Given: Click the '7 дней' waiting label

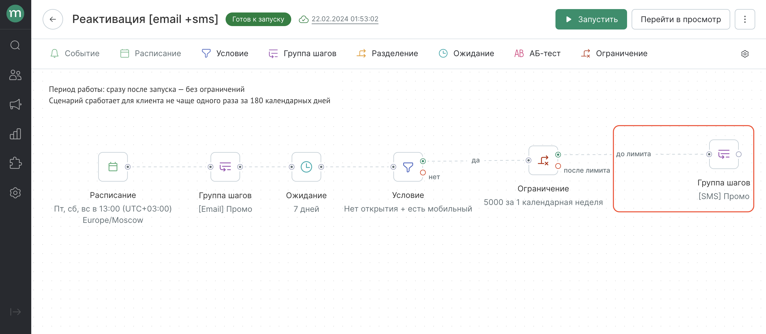Looking at the screenshot, I should 306,209.
